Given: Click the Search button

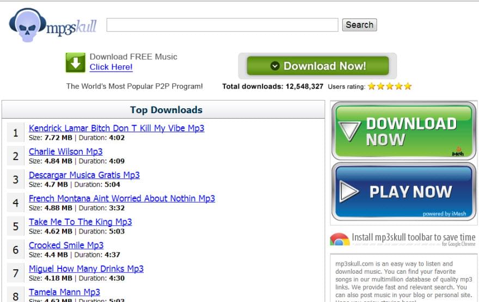Looking at the screenshot, I should click(x=360, y=24).
